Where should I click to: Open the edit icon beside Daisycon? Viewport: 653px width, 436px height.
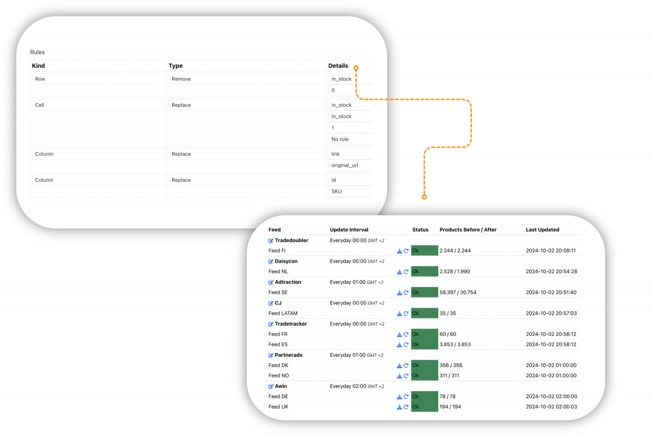coord(271,262)
